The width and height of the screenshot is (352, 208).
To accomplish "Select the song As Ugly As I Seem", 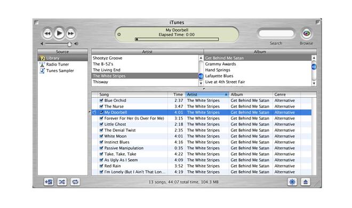I will (x=202, y=160).
